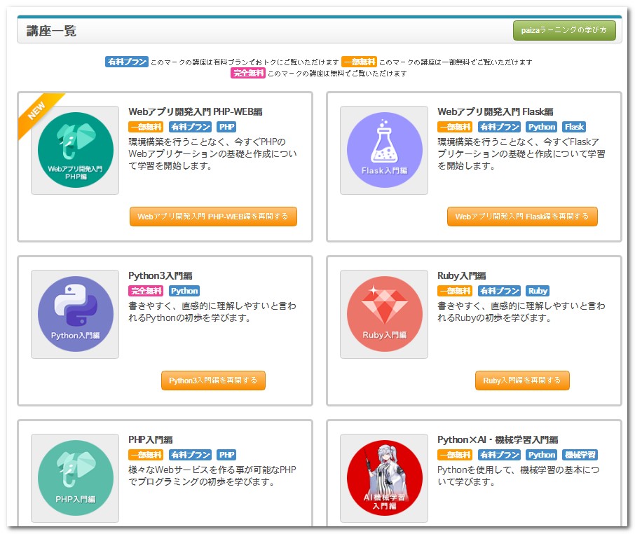Click 有料プラン badge on Ruby入門編 card

click(499, 291)
